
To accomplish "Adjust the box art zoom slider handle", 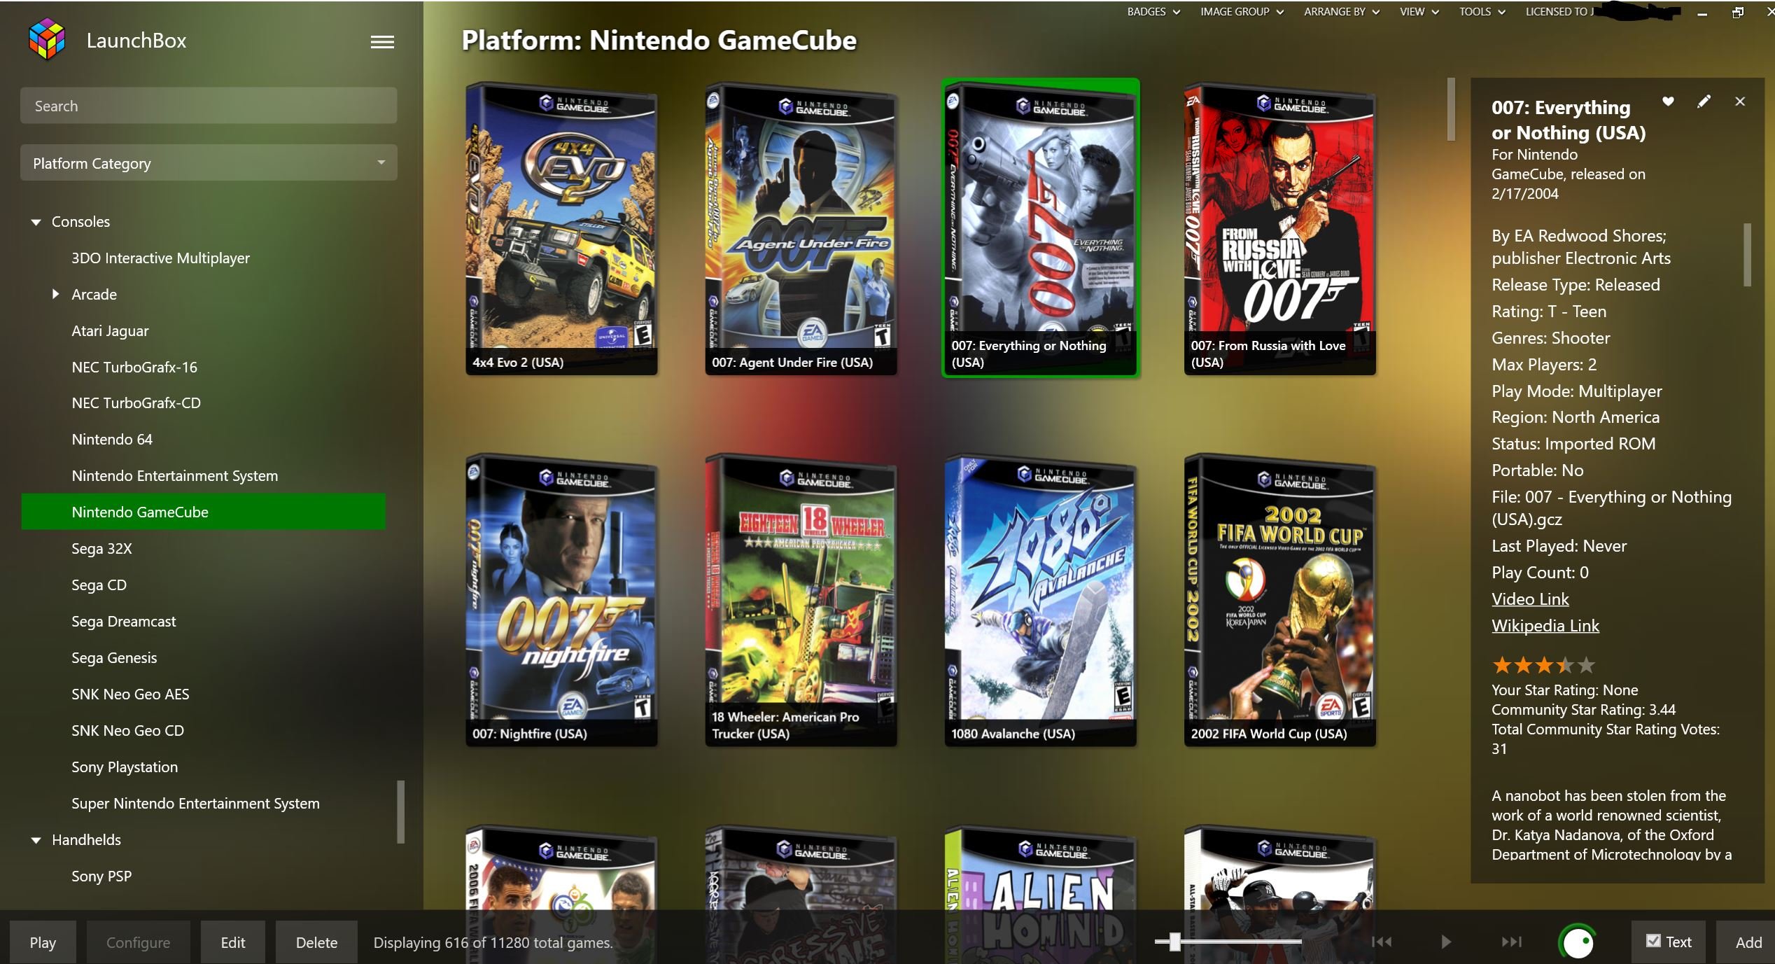I will 1174,942.
